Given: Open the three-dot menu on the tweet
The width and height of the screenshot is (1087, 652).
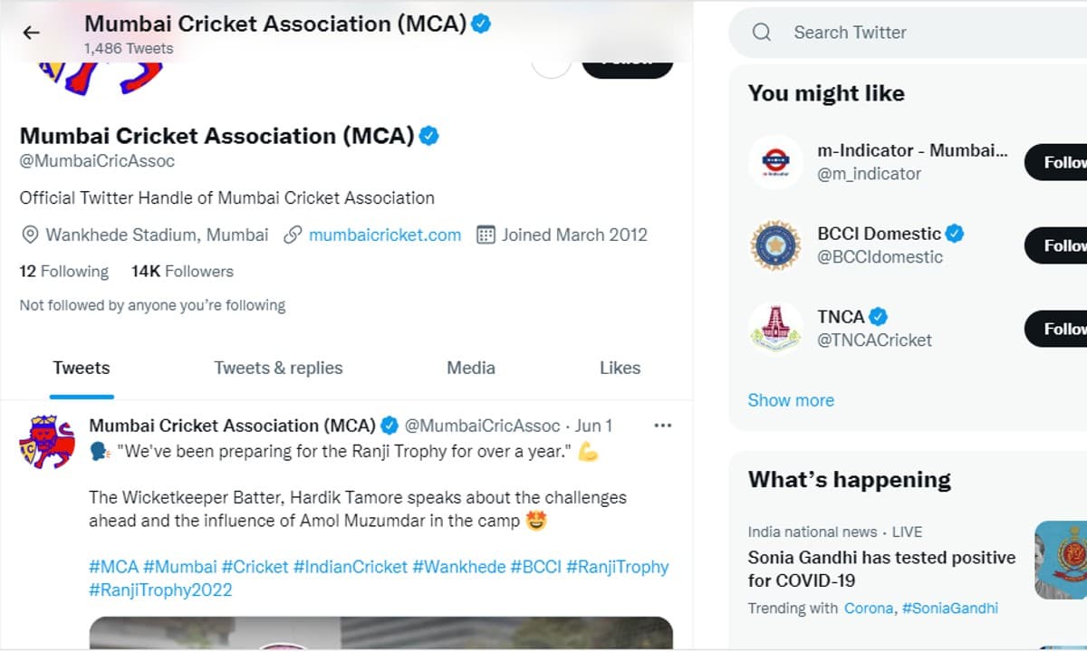Looking at the screenshot, I should point(662,426).
